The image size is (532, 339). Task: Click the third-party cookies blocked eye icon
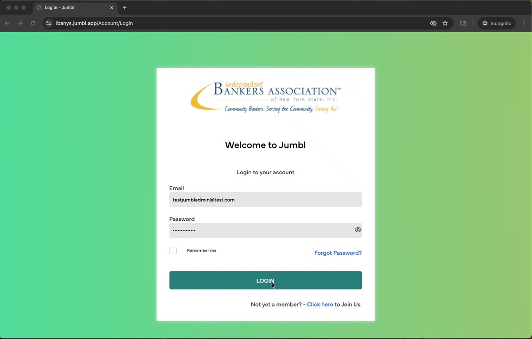point(433,24)
